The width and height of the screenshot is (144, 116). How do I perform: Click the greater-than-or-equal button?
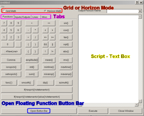coord(52,37)
